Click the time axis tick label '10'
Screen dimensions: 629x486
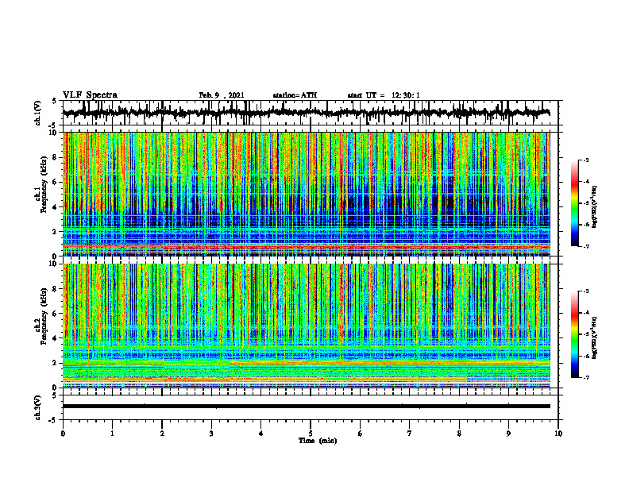tap(558, 434)
